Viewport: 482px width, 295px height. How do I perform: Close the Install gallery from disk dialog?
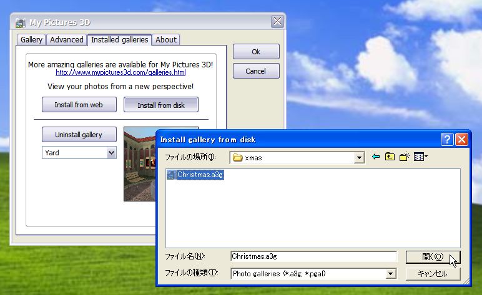pos(461,139)
